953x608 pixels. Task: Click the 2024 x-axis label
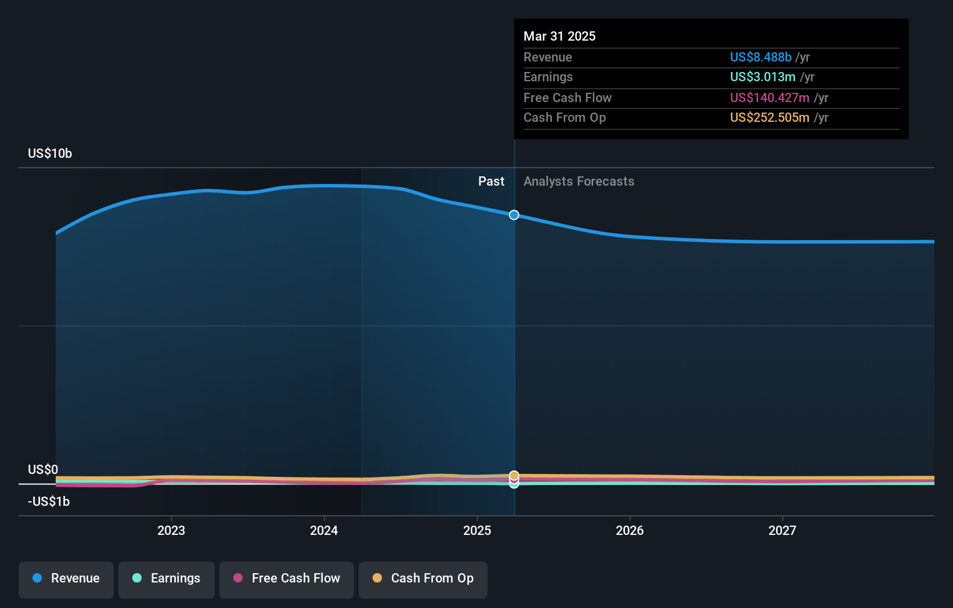324,530
